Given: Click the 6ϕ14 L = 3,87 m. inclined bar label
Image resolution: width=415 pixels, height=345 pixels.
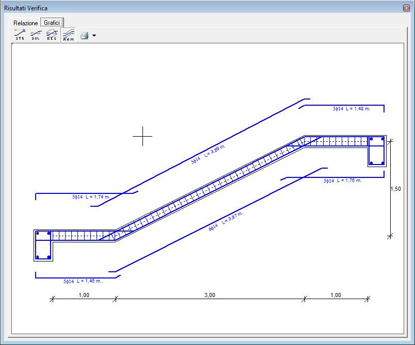Looking at the screenshot, I should click(x=226, y=221).
